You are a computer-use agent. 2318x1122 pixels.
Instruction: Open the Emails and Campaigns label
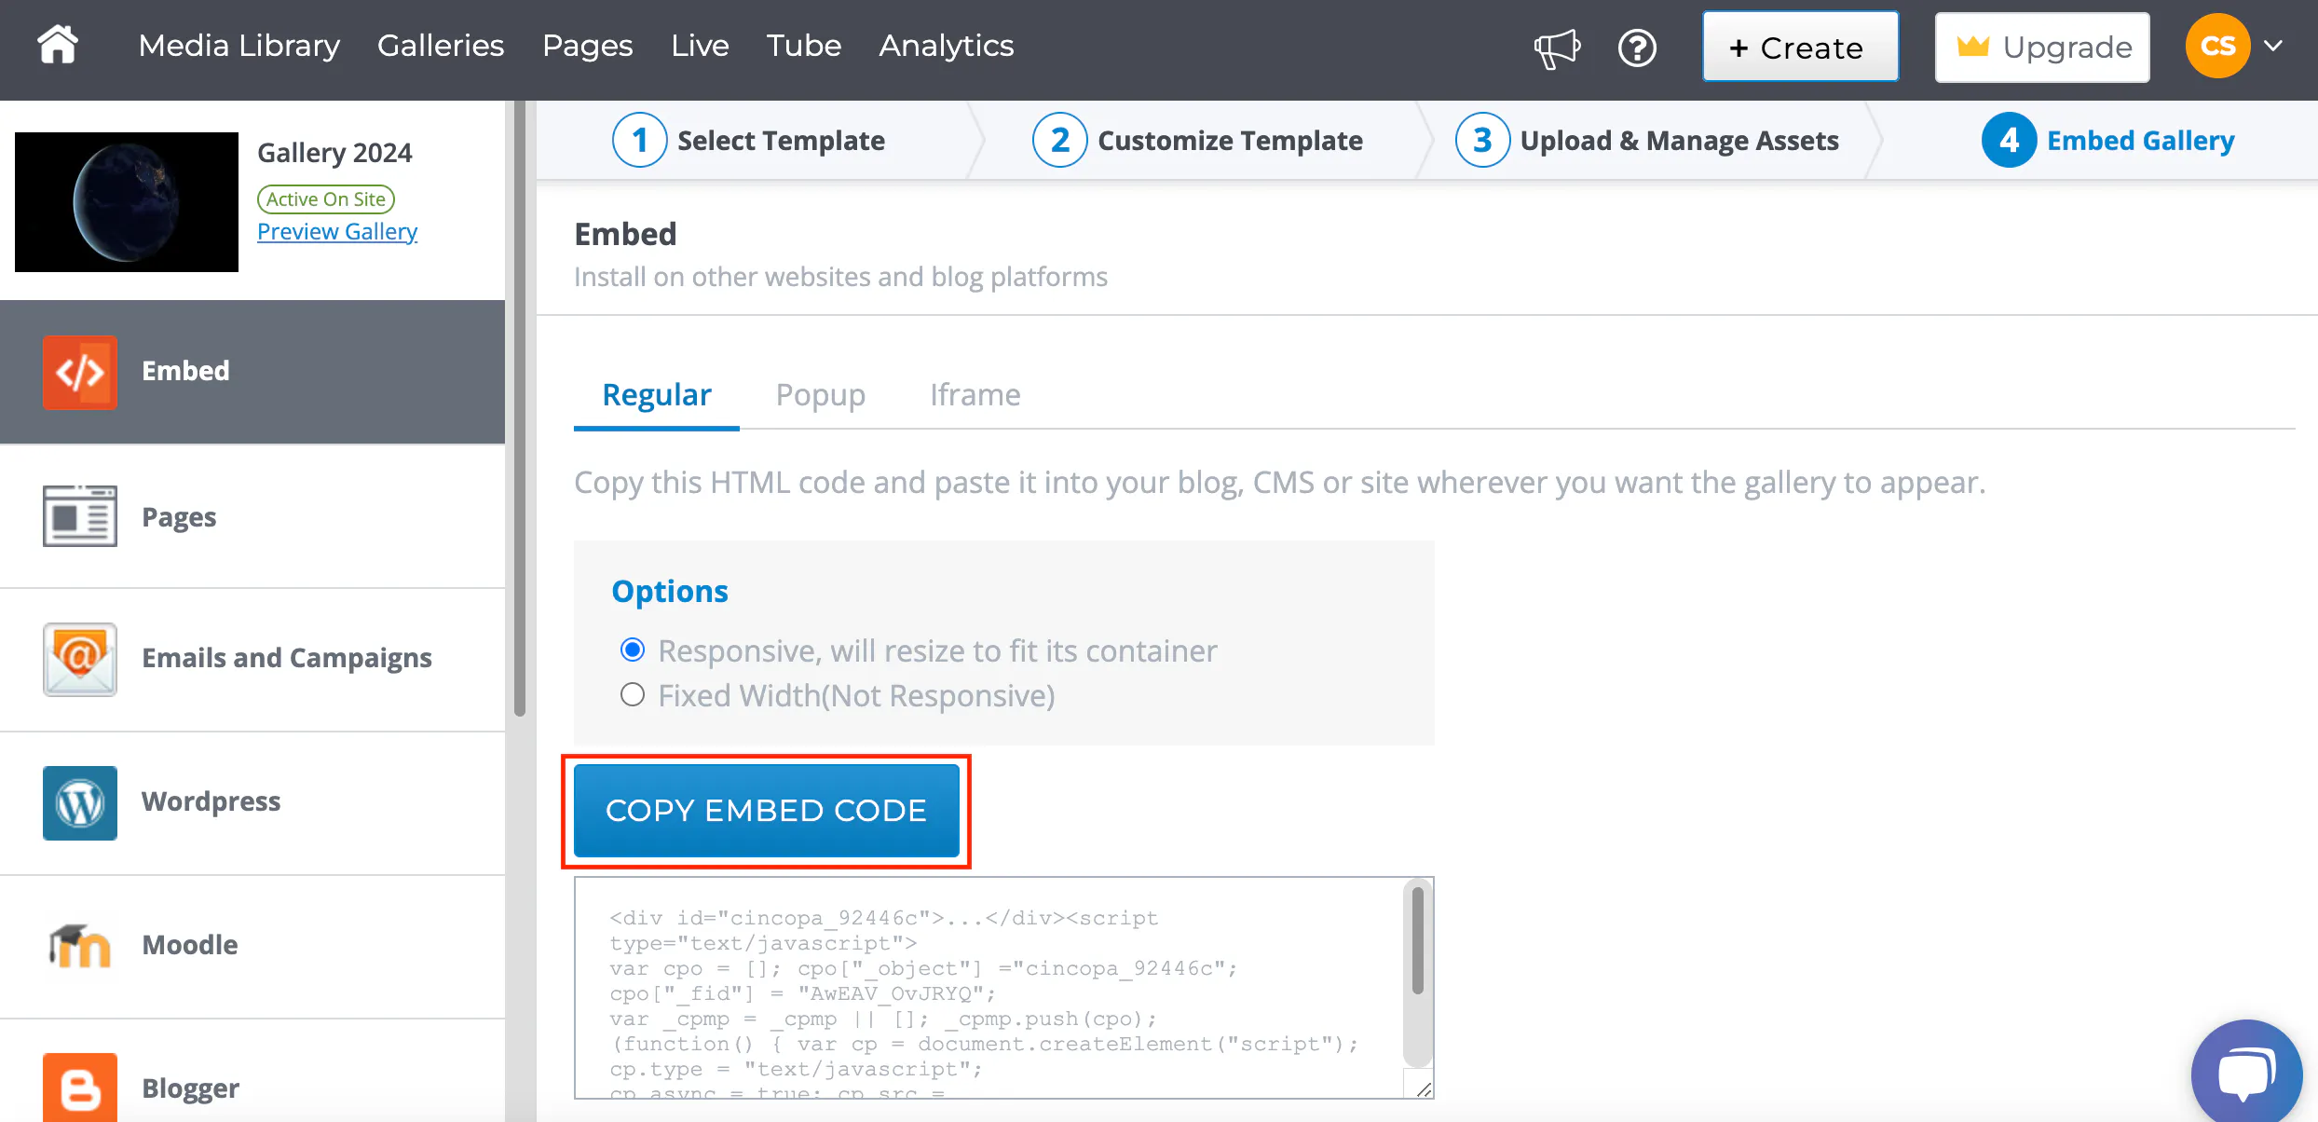(287, 658)
